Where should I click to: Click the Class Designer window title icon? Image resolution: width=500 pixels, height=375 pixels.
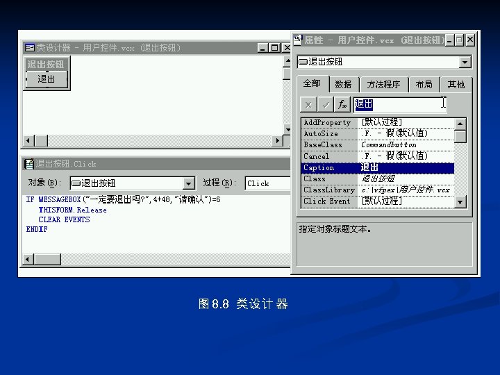pos(30,48)
